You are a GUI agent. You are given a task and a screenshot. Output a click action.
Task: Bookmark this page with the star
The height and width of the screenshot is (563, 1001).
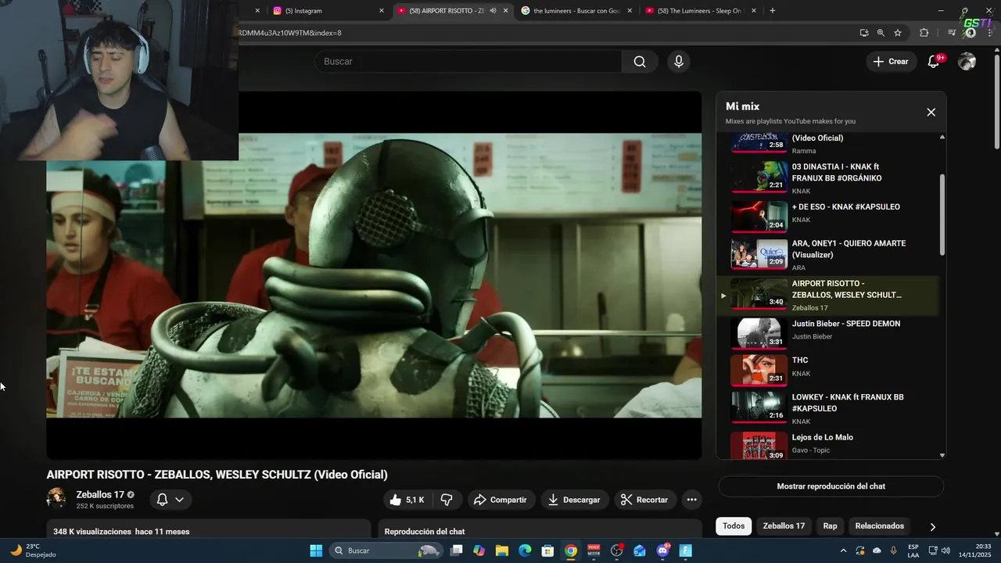(898, 33)
